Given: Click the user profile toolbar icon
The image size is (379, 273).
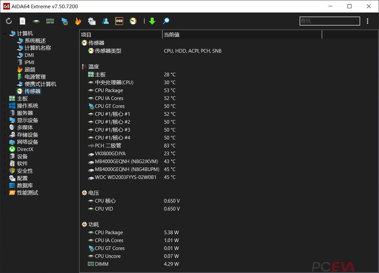Looking at the screenshot, I should pyautogui.click(x=106, y=21).
